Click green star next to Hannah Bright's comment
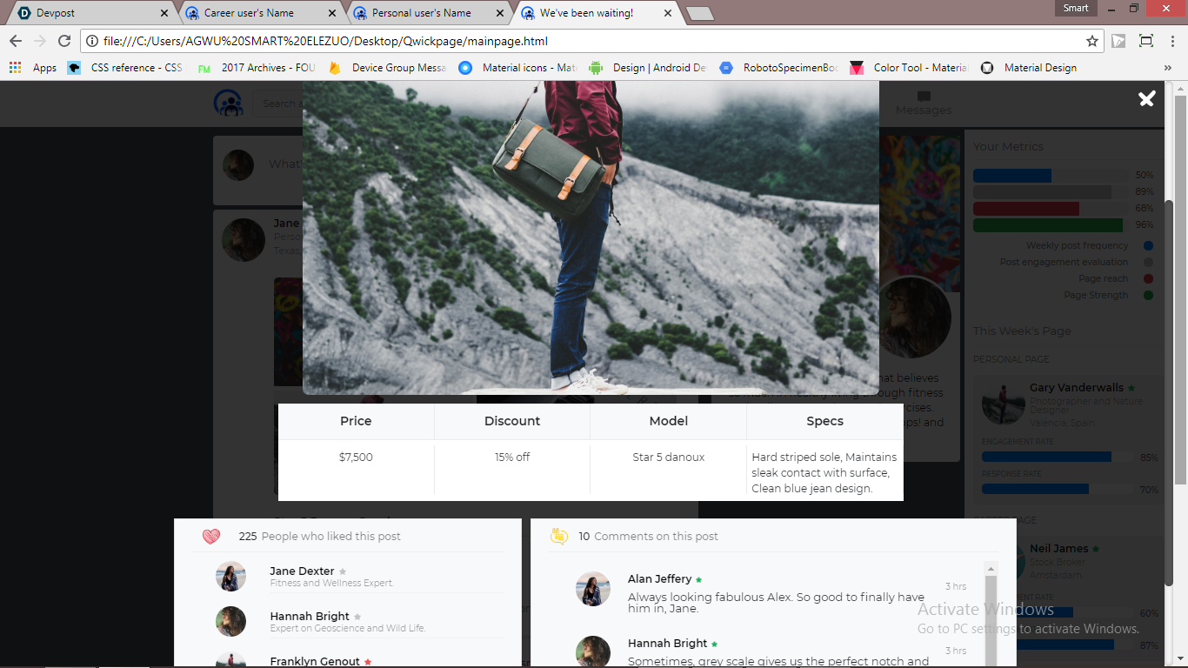This screenshot has width=1188, height=668. (x=715, y=645)
